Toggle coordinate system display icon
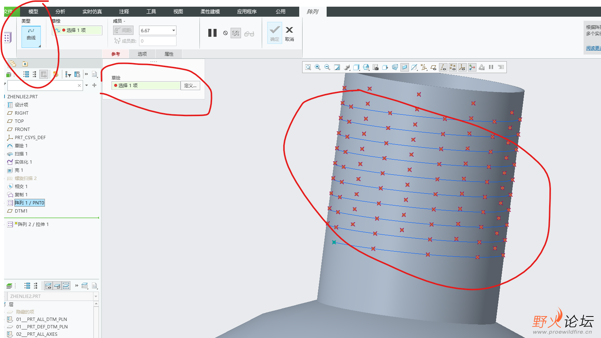This screenshot has width=601, height=338. click(462, 67)
